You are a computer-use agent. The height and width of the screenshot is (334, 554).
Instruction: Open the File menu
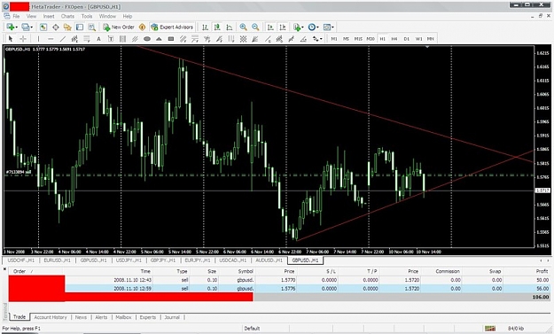[16, 16]
